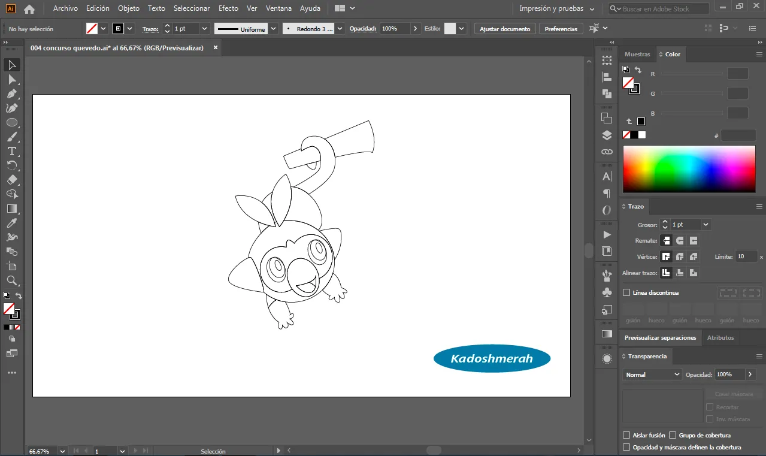The image size is (766, 456).
Task: Click the Buscar en Adobe Stock field
Action: (x=659, y=9)
